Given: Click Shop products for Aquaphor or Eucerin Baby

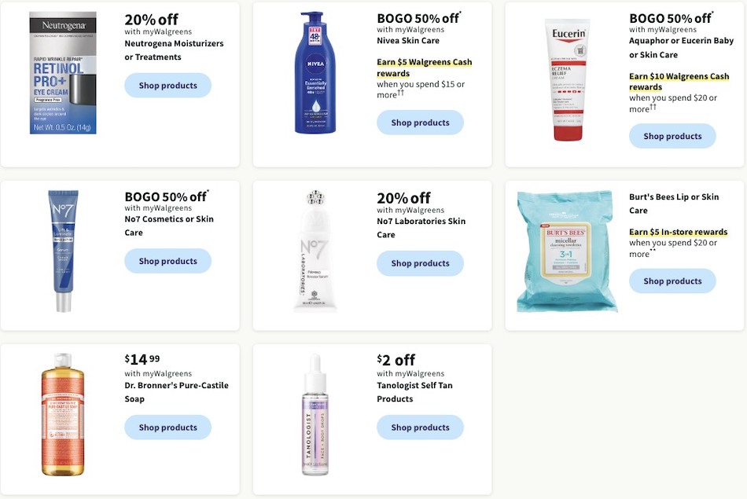Looking at the screenshot, I should tap(672, 136).
